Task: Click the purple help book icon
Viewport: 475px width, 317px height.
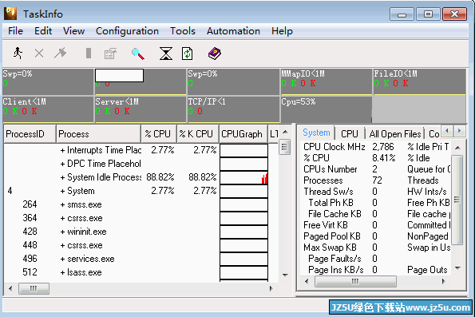Action: click(215, 53)
